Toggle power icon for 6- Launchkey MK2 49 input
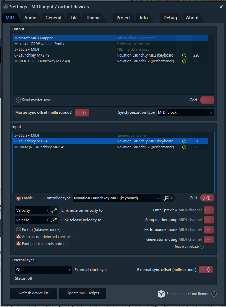Viewport: 226px width, 307px height. click(184, 141)
